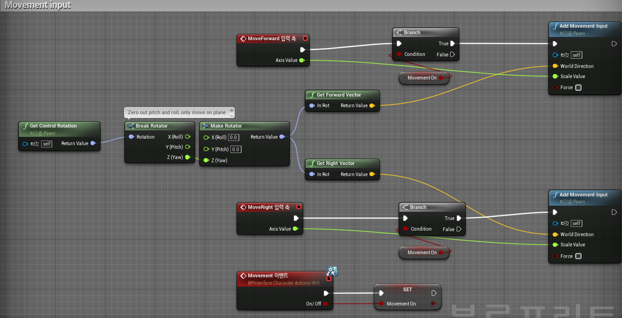Screen dimensions: 622x318
Task: Click Break Rotator's Rotation input pin
Action: pos(131,137)
